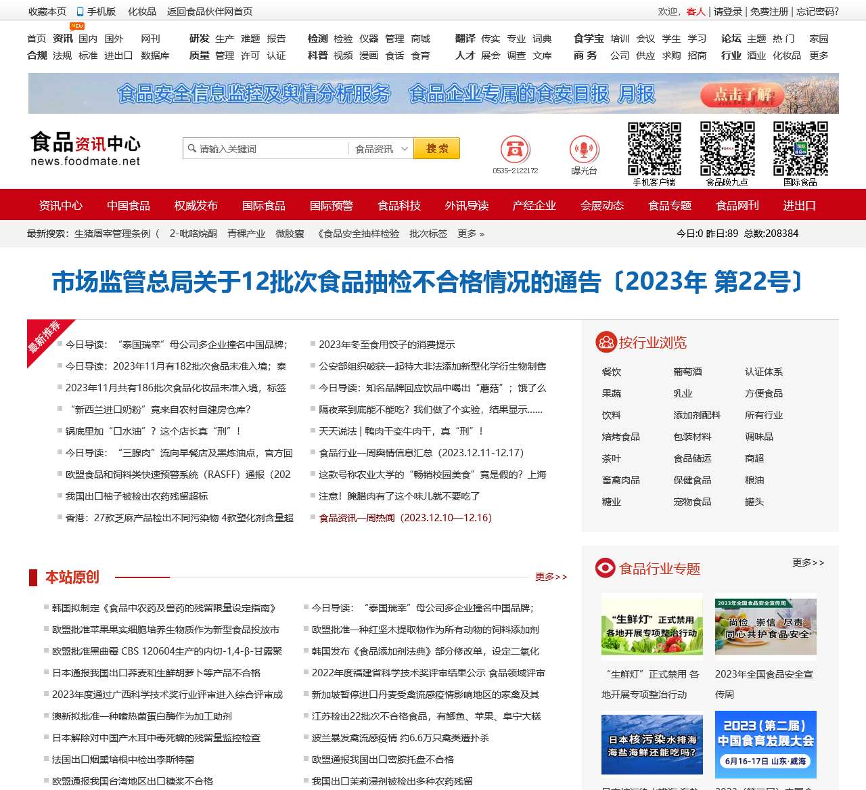Open the 保健食品 industry category

[x=693, y=480]
